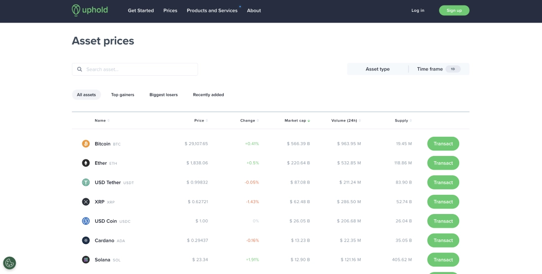The image size is (542, 274).
Task: Click the XRP coin icon
Action: point(86,202)
